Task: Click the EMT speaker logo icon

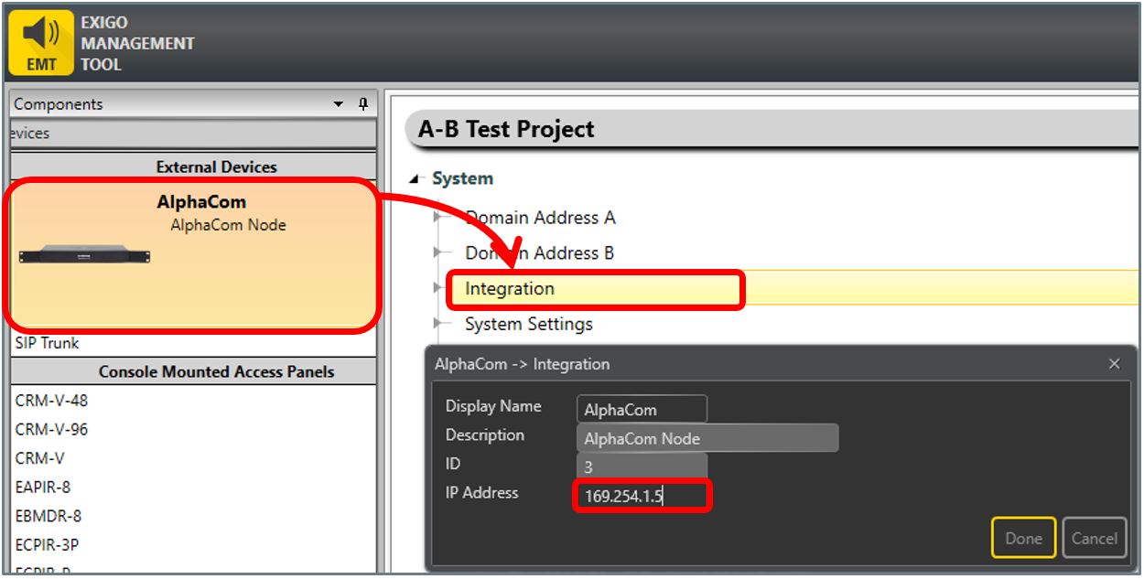Action: tap(40, 42)
